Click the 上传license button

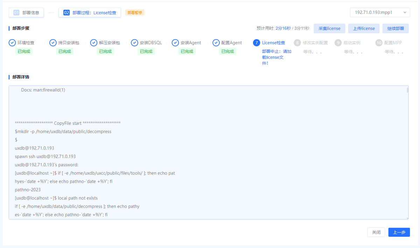(364, 28)
